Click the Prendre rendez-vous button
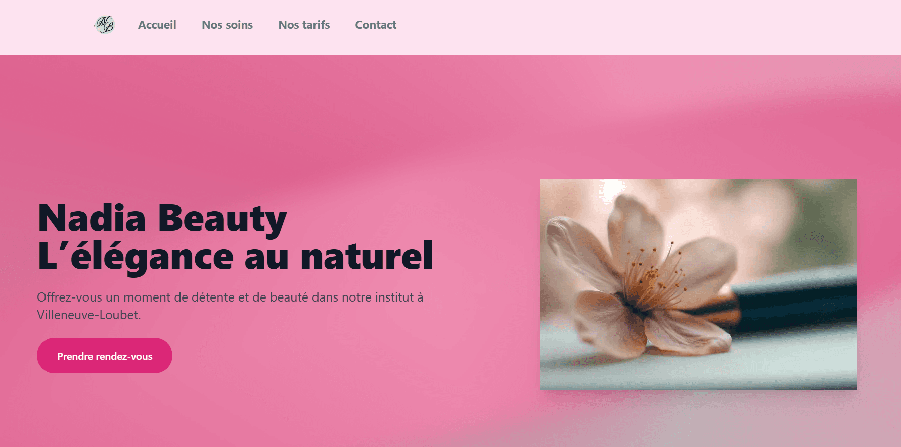 tap(105, 356)
